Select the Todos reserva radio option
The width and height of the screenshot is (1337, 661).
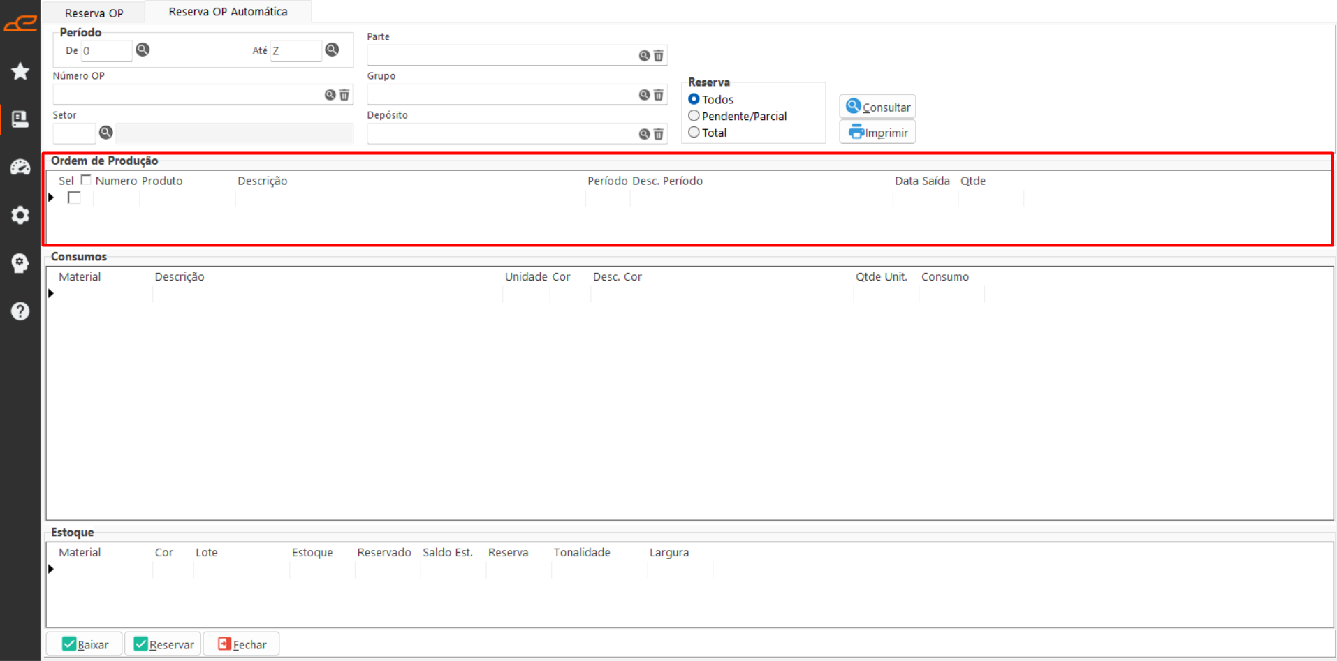(x=694, y=100)
